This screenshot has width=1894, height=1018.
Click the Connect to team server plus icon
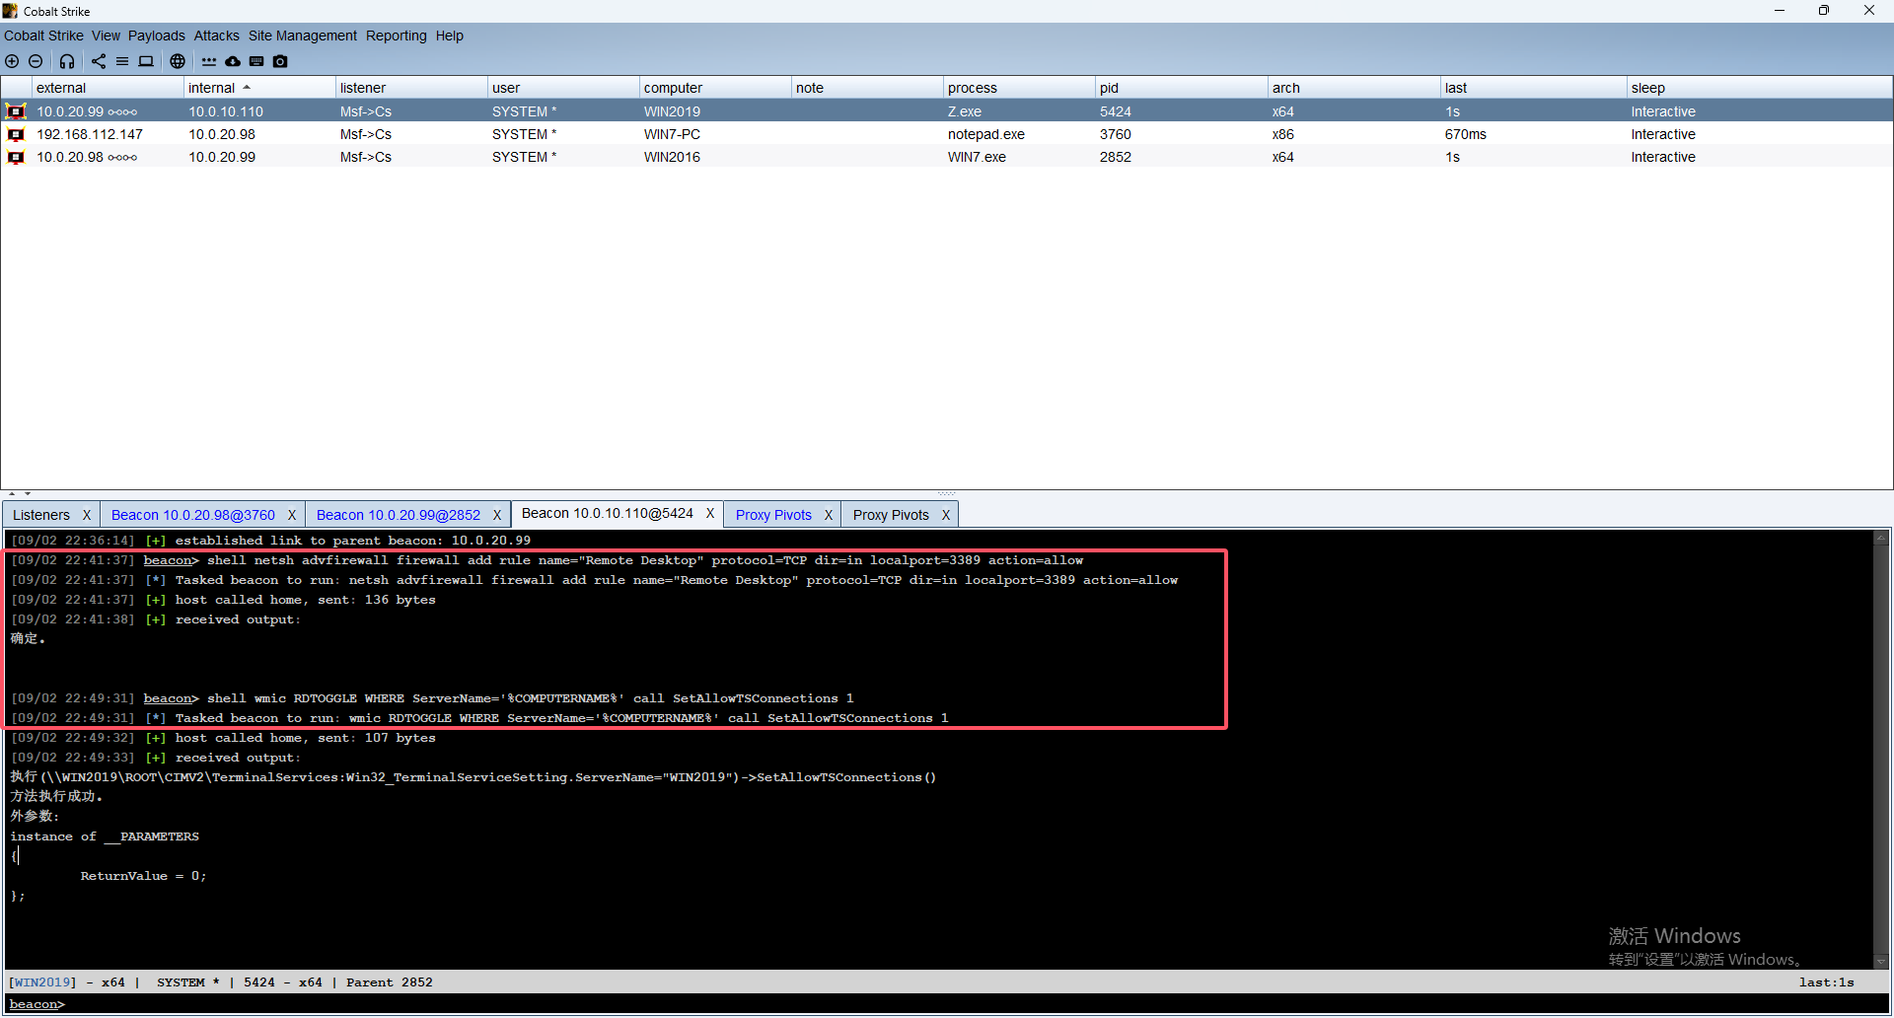pos(12,61)
